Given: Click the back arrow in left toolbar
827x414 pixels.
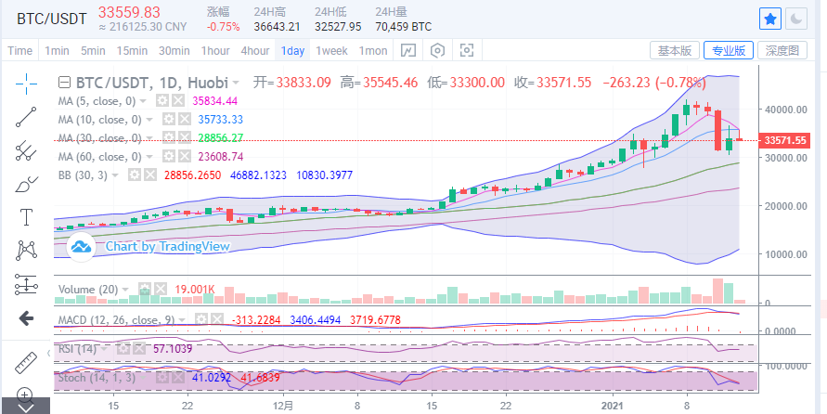Looking at the screenshot, I should point(25,318).
